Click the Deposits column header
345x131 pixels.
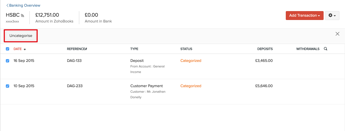click(x=265, y=49)
